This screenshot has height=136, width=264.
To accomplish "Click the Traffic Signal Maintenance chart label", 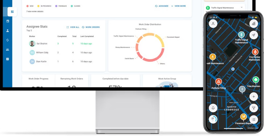I will pos(124,36).
